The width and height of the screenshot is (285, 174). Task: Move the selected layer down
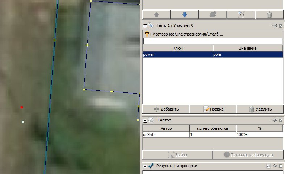(x=184, y=14)
